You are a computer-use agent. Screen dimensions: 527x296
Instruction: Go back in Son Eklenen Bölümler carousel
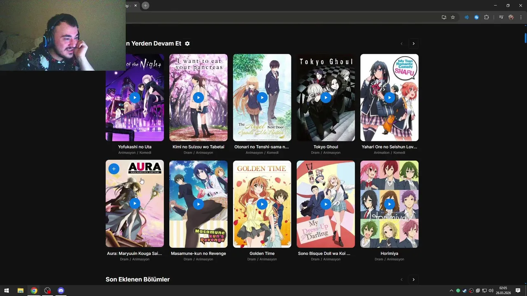point(401,280)
